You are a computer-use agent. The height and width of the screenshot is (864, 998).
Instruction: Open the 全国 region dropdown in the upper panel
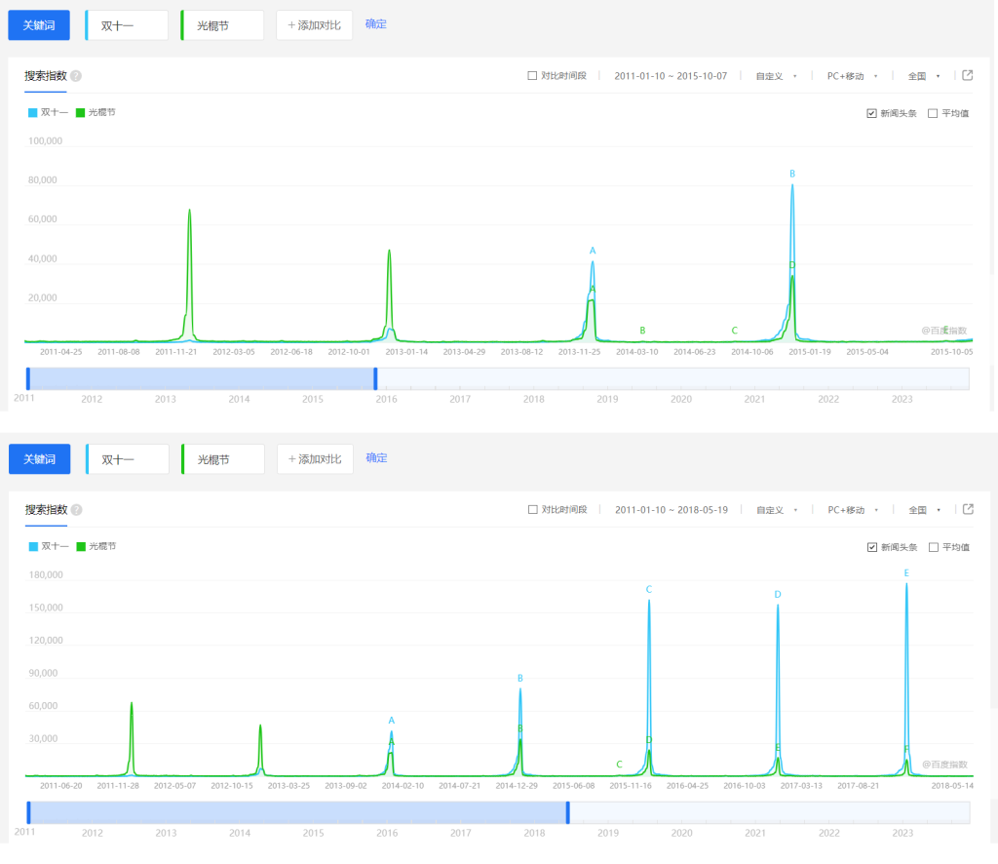(924, 76)
